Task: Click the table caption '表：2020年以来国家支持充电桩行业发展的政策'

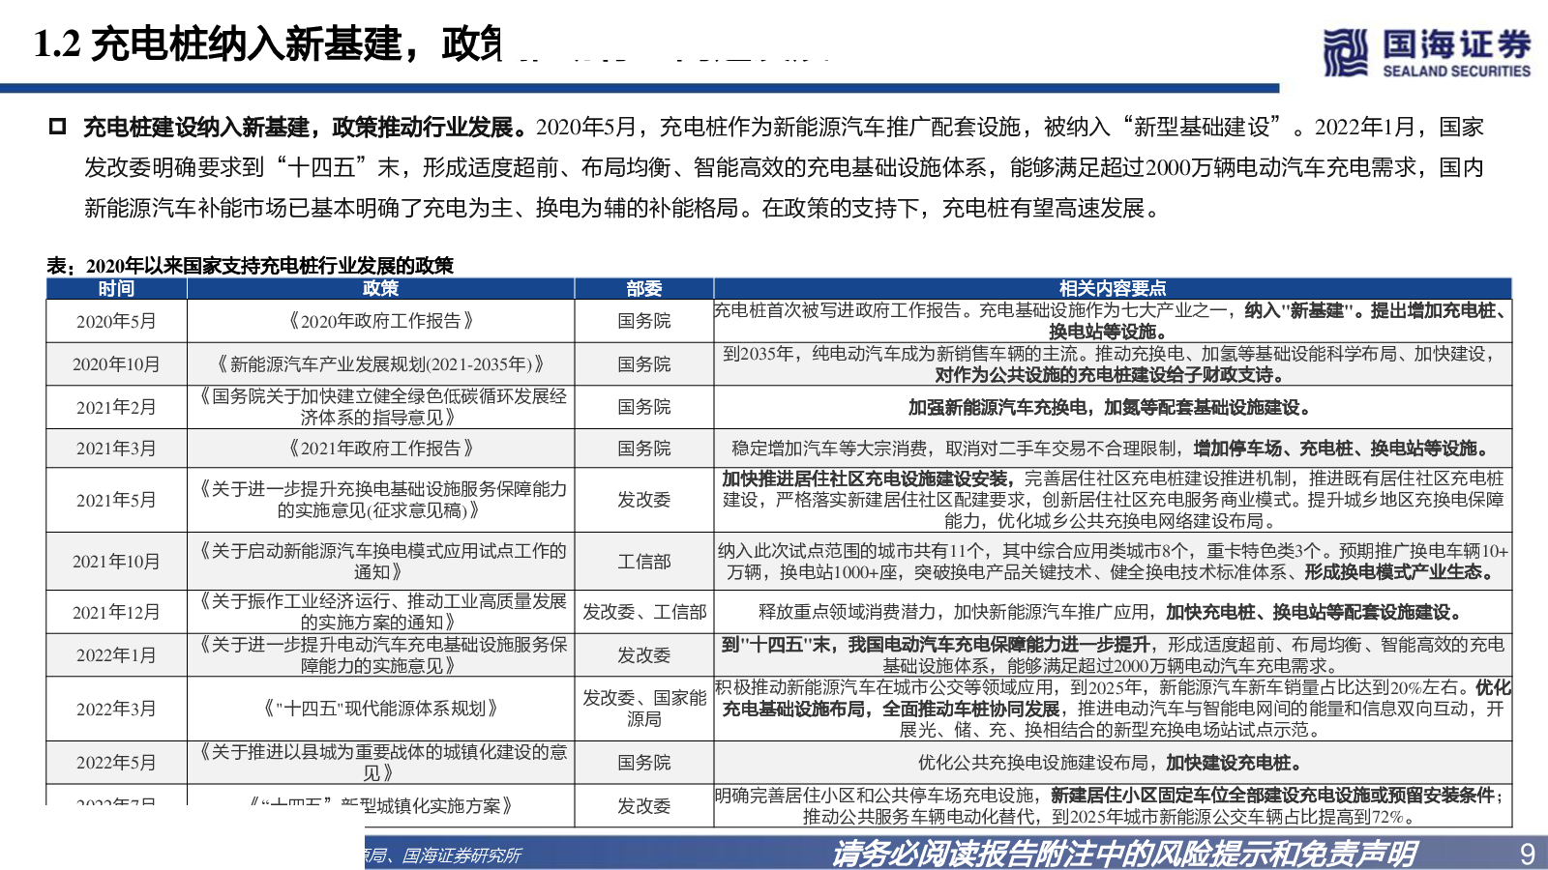Action: click(x=251, y=266)
